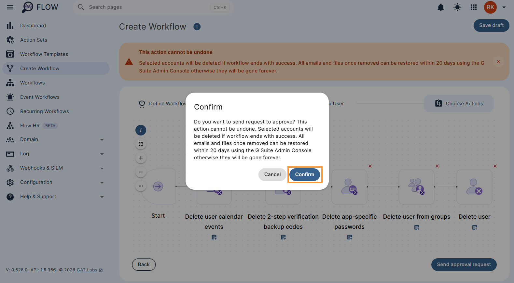Confirm sending the approval request
Viewport: 514px width, 283px height.
305,174
